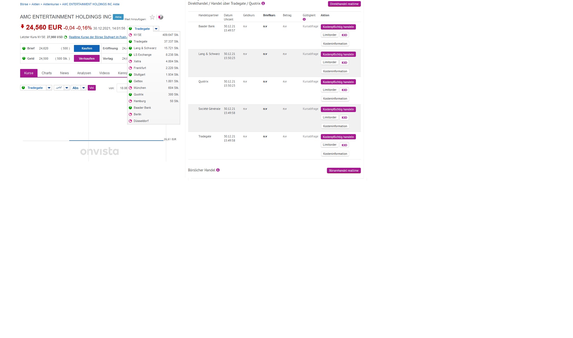Open info tooltip next to Direkthandel heading
The width and height of the screenshot is (573, 338).
click(263, 3)
